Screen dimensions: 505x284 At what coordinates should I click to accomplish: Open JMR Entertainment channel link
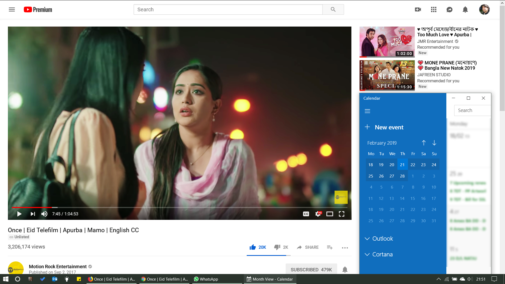click(x=435, y=41)
